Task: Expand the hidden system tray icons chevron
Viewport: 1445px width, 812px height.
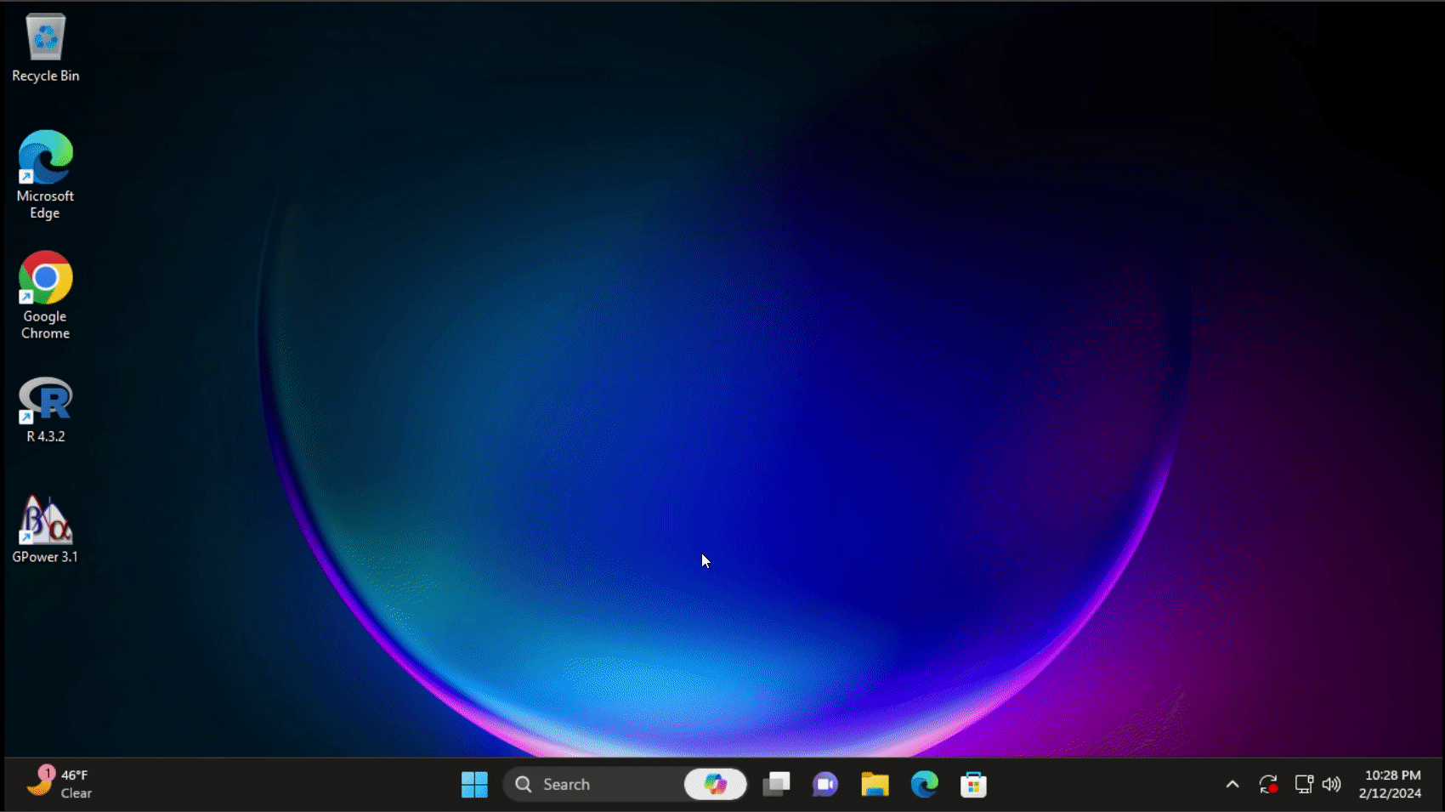Action: (x=1232, y=784)
